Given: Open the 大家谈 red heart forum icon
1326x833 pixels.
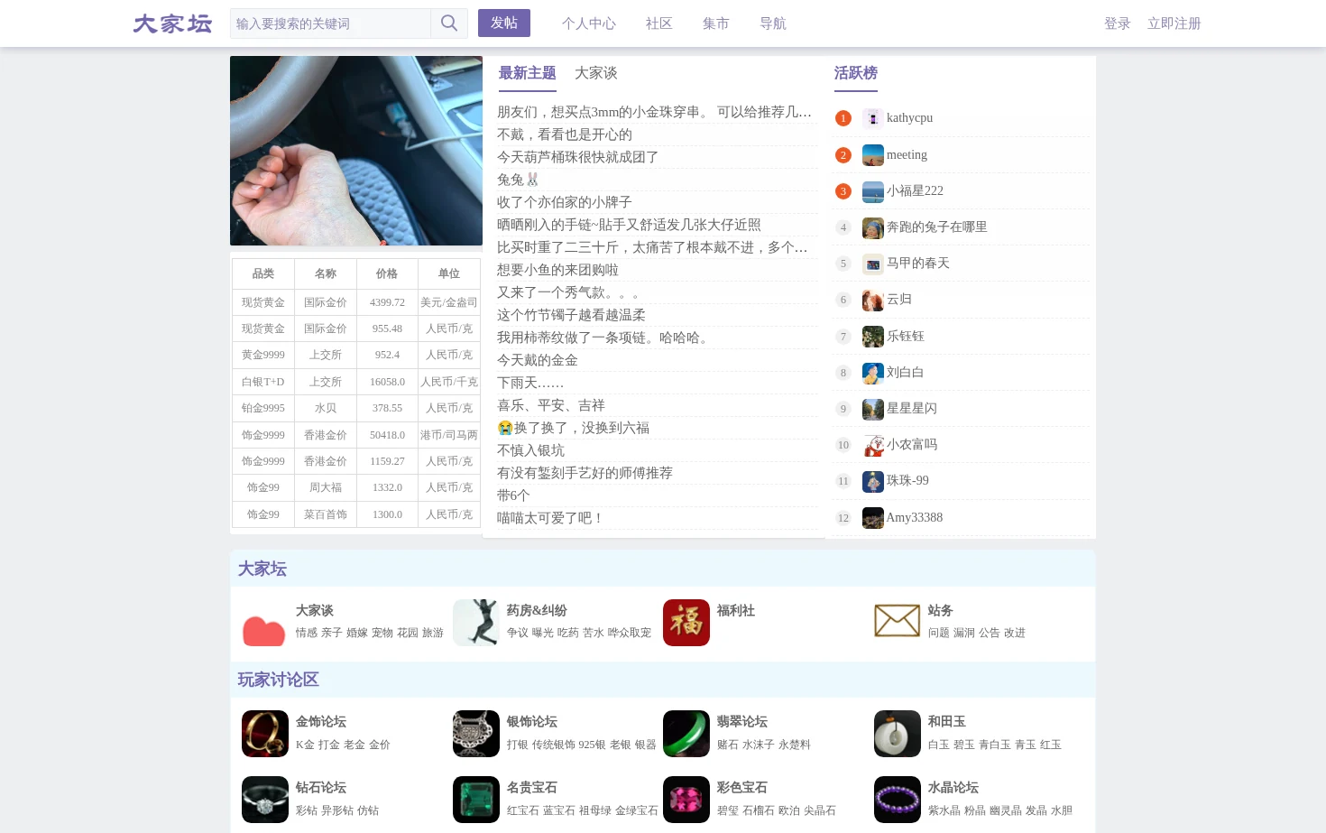Looking at the screenshot, I should point(264,623).
